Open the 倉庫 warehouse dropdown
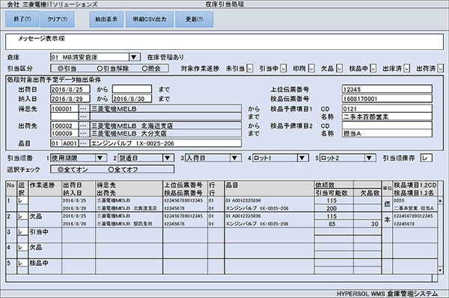449x298 pixels. (134, 58)
